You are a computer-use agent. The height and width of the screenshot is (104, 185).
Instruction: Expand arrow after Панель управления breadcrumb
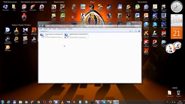click(x=61, y=26)
